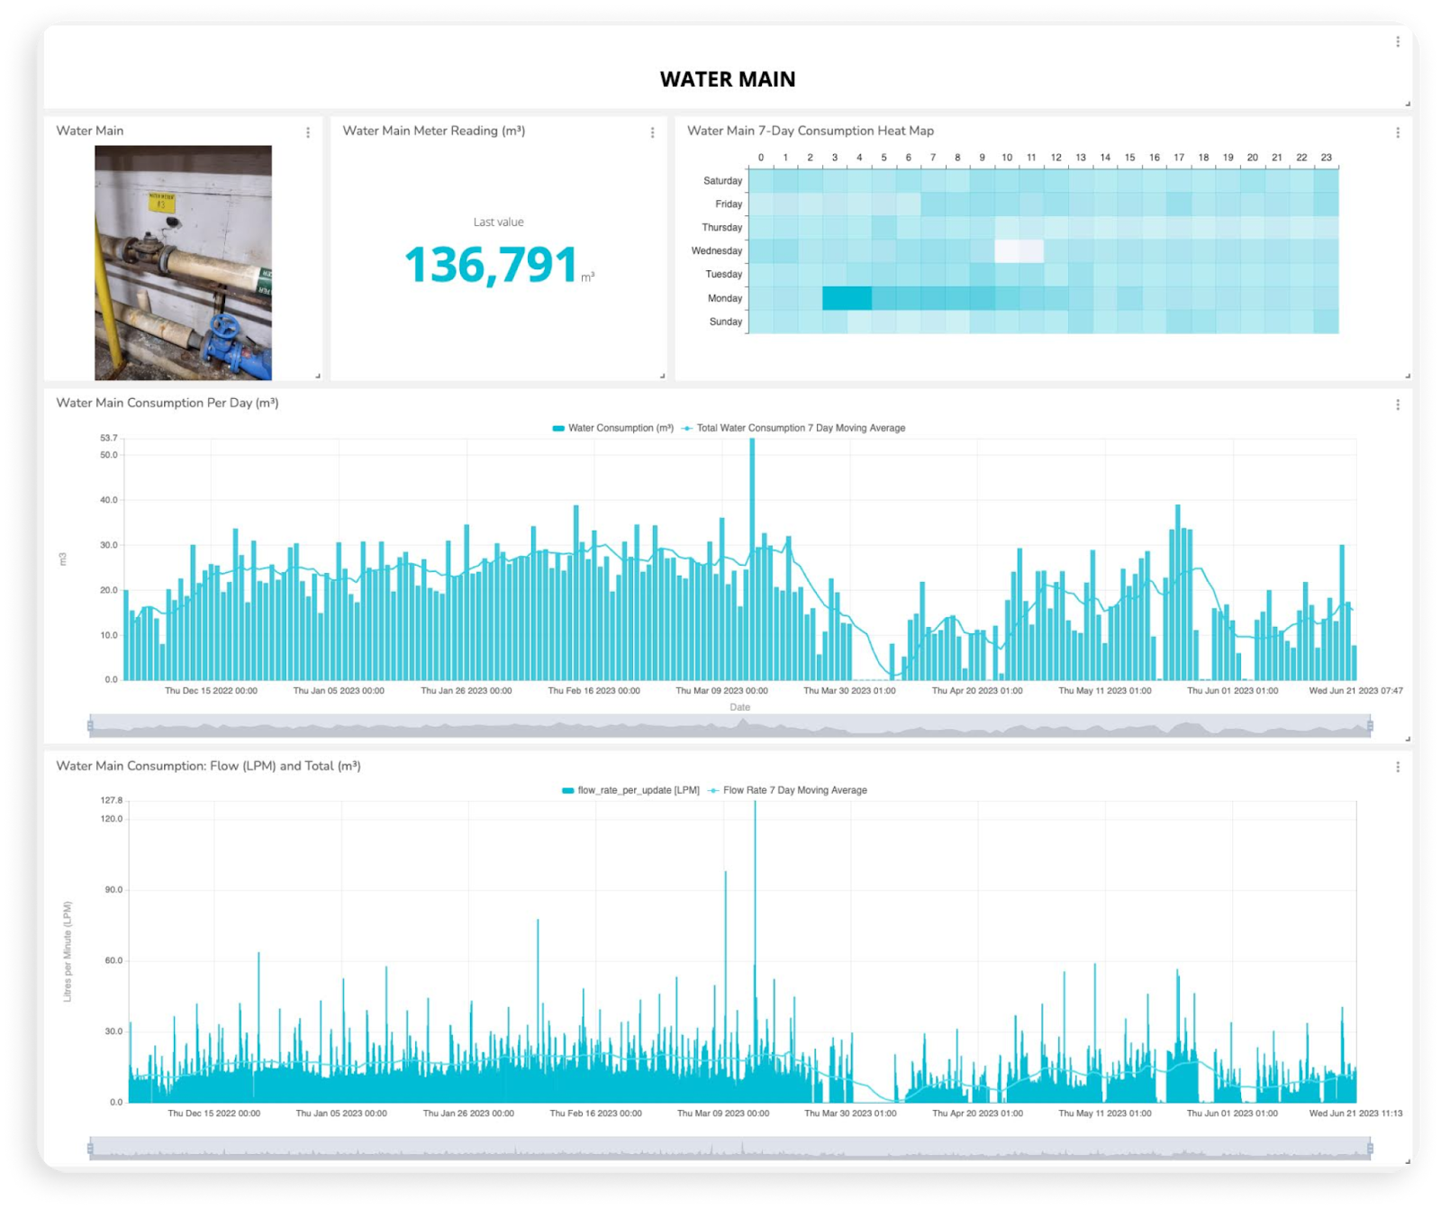Click the Water Main Consumption Per Day title
This screenshot has width=1441, height=1209.
point(168,403)
